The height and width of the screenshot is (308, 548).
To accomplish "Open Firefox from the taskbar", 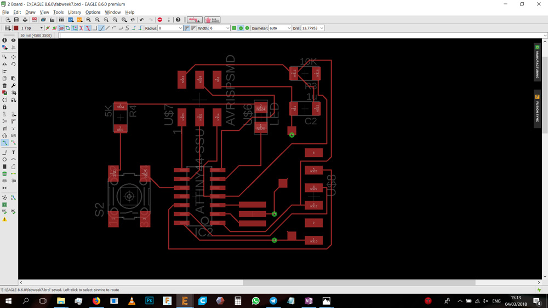I will coord(96,301).
